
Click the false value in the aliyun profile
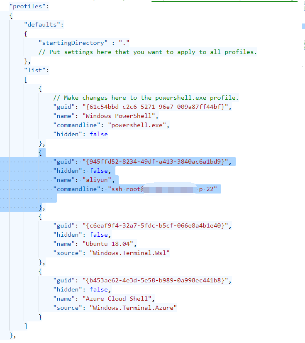pyautogui.click(x=99, y=171)
